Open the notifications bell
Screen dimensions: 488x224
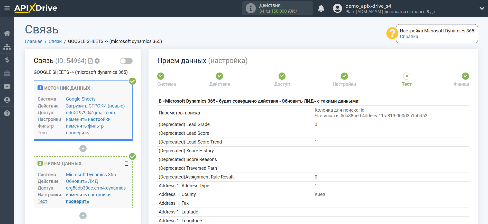(321, 8)
